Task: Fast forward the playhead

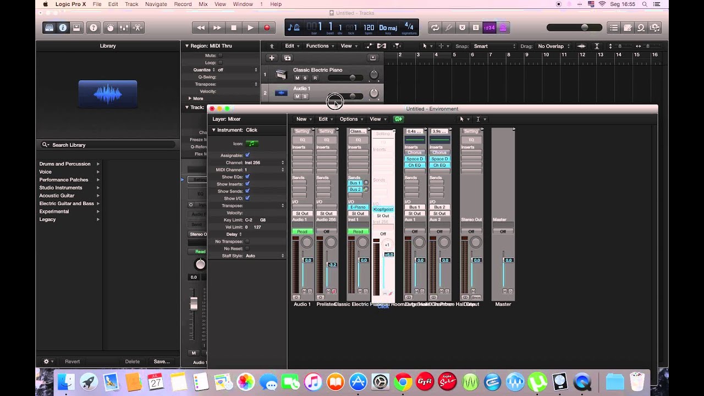Action: click(x=217, y=28)
